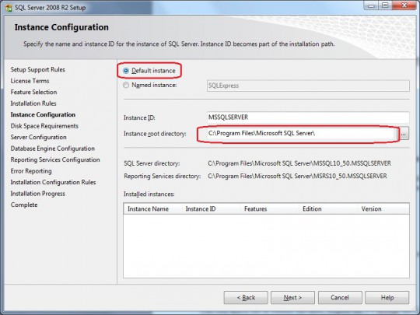Select Server Configuration step in sidebar
This screenshot has width=420, height=315.
(39, 137)
